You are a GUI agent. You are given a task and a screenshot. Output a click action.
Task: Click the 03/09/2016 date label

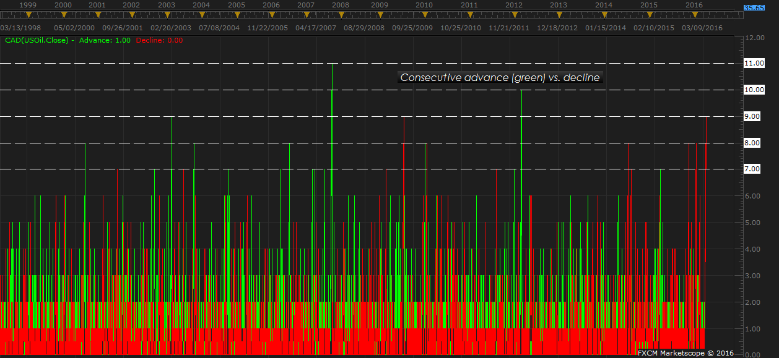tap(702, 28)
